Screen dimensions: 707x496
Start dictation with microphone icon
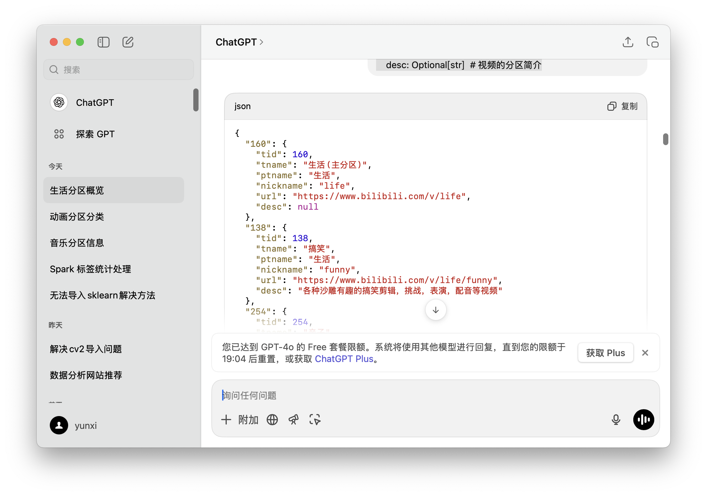pyautogui.click(x=616, y=420)
